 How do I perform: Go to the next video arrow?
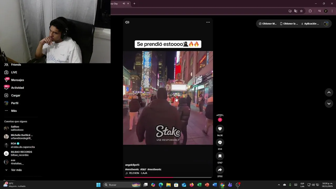point(329,104)
